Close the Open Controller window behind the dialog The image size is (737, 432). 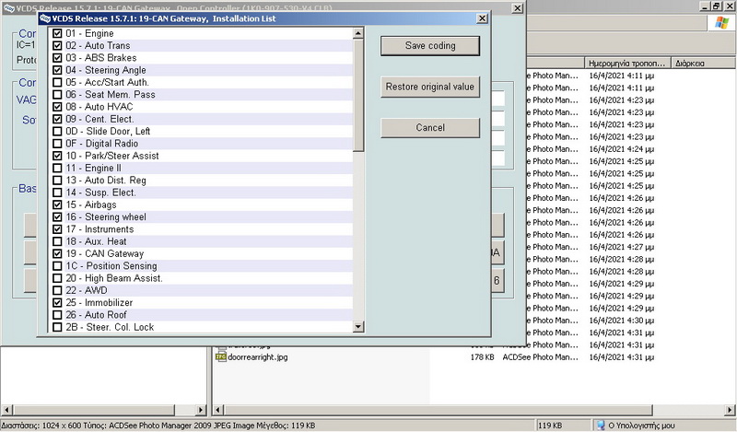point(517,8)
